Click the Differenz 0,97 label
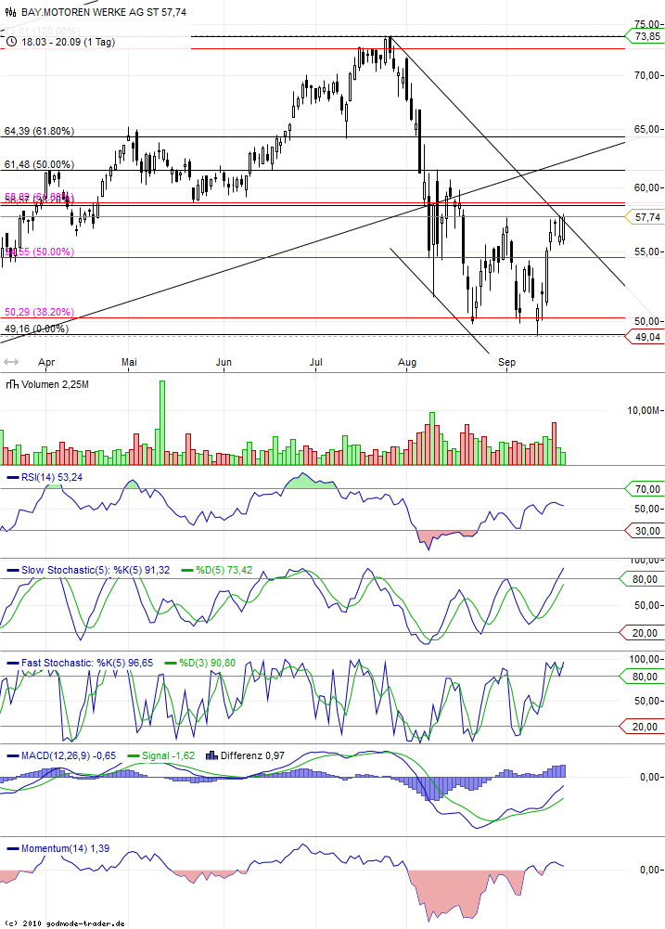Viewport: 665px width, 929px height. coord(252,755)
